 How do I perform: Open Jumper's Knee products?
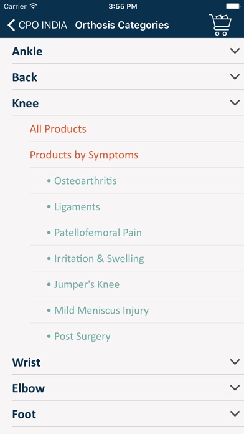[87, 284]
